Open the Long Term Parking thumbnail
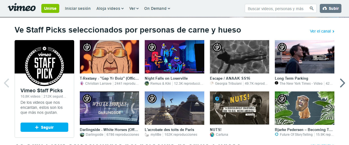The width and height of the screenshot is (349, 145). [305, 57]
